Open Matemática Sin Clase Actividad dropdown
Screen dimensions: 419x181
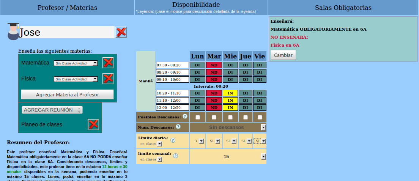[x=76, y=63]
